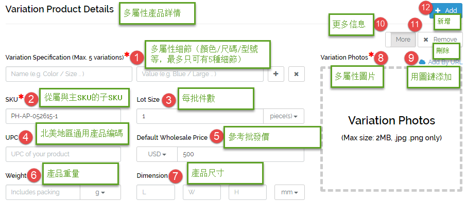Screen dimensions: 466x202
Task: Click the x icon to remove specification
Action: click(296, 74)
